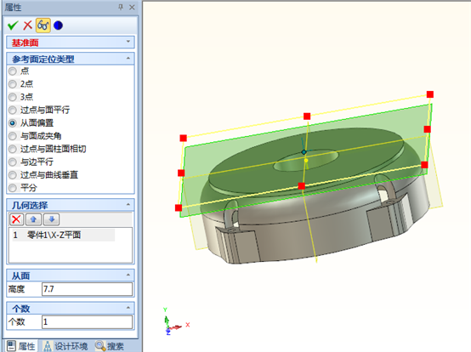Image resolution: width=471 pixels, height=352 pixels.
Task: Confirm with the green checkmark icon
Action: (x=13, y=26)
